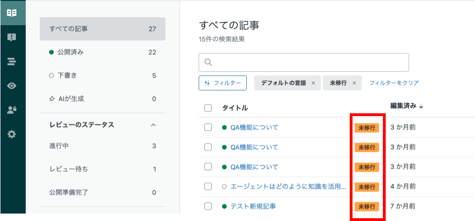This screenshot has width=475, height=221.
Task: Sort by 編集済み column arrow
Action: pyautogui.click(x=421, y=106)
